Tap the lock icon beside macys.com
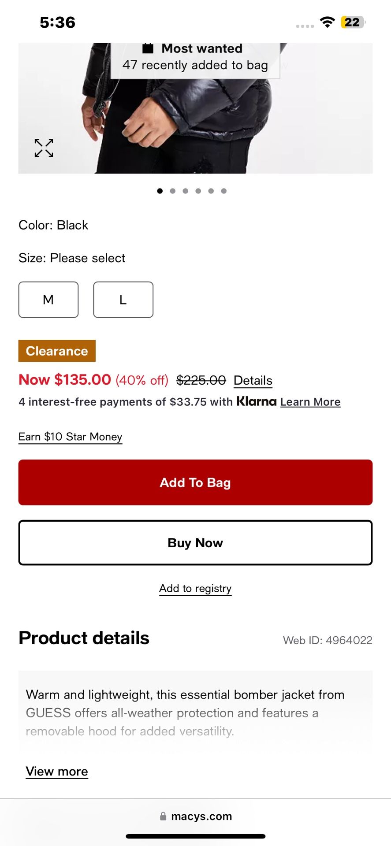This screenshot has width=391, height=846. pos(163,816)
